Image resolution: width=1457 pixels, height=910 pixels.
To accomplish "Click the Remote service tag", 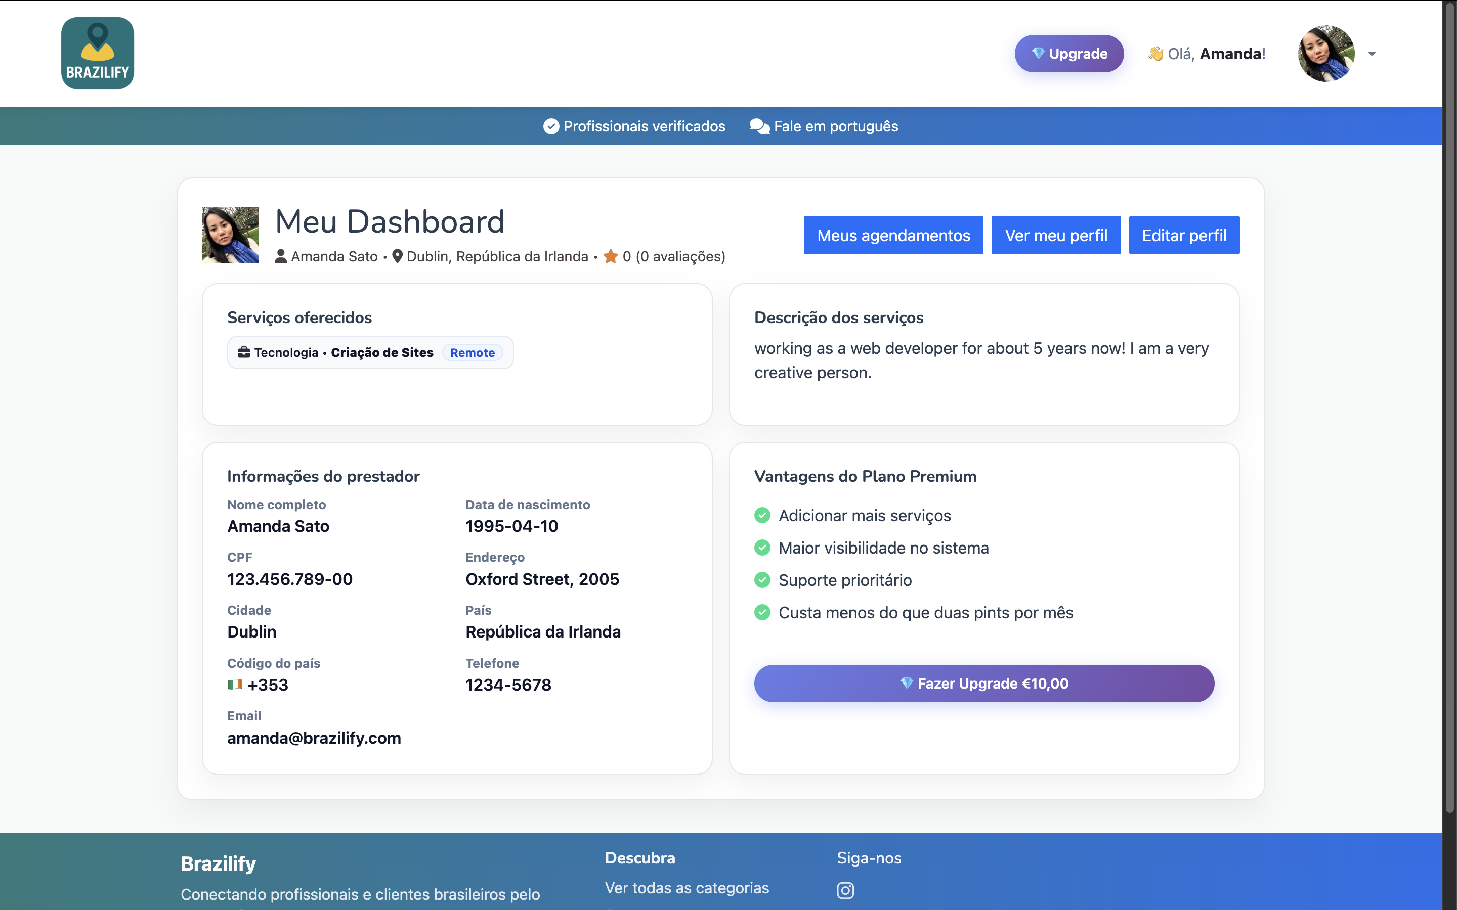I will [472, 353].
